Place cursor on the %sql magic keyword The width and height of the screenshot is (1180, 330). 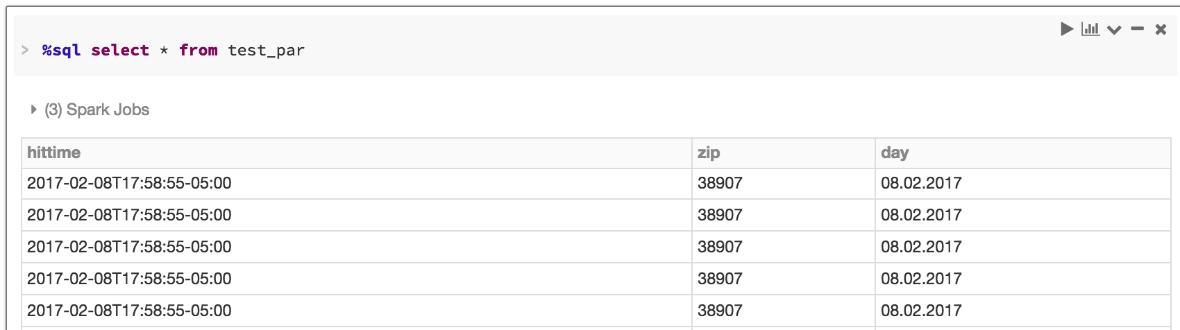pos(61,50)
